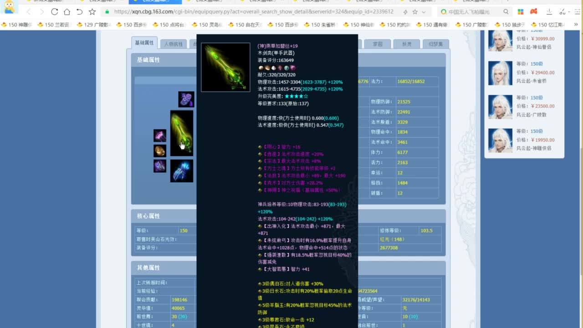The height and width of the screenshot is (328, 583).
Task: Click the listing name 风云起-神雕侠侣
Action: [x=534, y=148]
